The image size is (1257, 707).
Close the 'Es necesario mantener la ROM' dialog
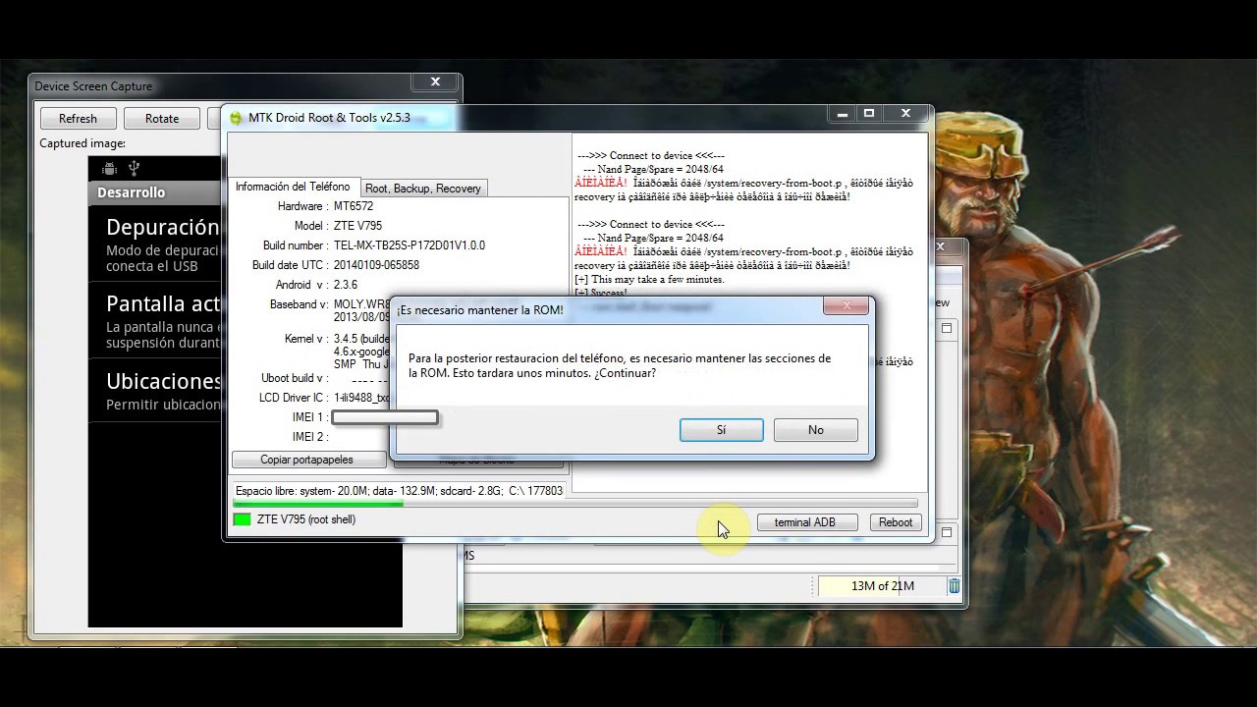846,306
